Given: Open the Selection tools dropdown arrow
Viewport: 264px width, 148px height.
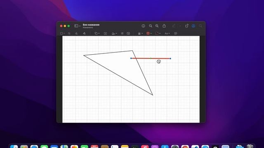Looking at the screenshot, I should [x=64, y=33].
